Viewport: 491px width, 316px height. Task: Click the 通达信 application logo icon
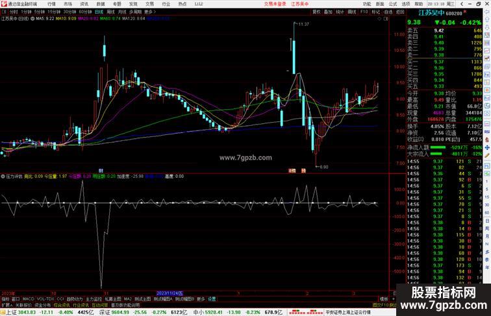point(4,4)
